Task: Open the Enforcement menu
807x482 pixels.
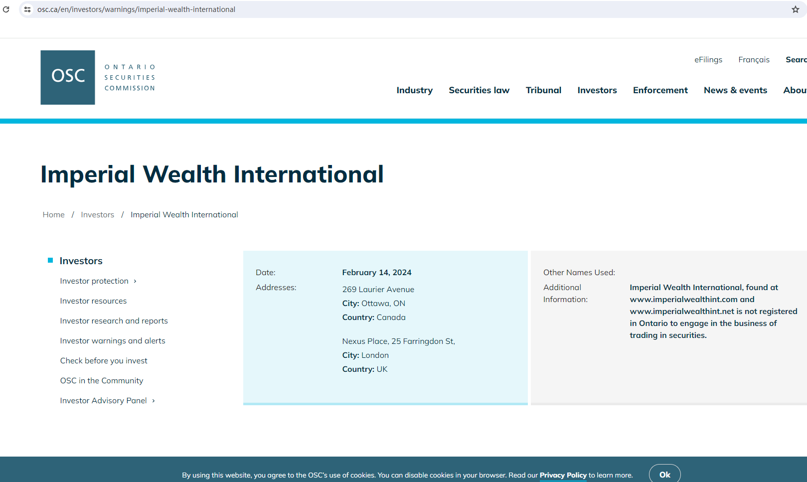Action: [x=660, y=90]
